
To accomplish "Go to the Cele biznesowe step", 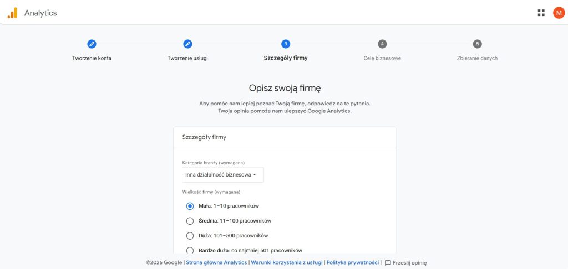I will tap(382, 58).
